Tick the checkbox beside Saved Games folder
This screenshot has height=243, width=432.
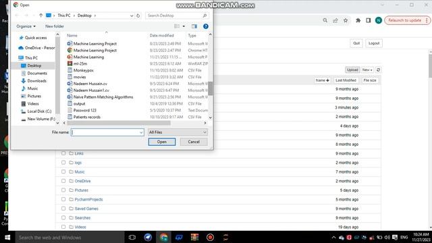click(x=63, y=209)
